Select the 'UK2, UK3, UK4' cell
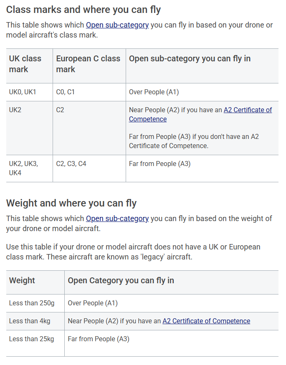 23,168
